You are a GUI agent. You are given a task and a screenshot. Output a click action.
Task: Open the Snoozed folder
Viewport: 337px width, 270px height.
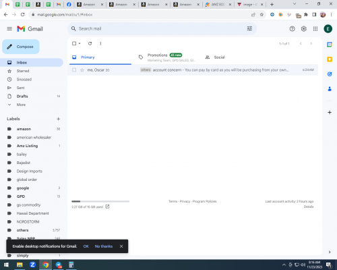(x=32, y=80)
